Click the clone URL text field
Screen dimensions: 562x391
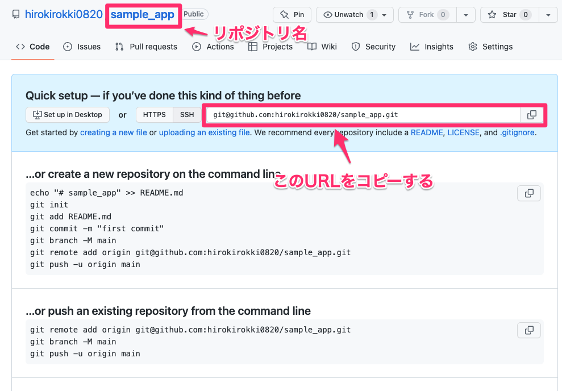pyautogui.click(x=363, y=115)
